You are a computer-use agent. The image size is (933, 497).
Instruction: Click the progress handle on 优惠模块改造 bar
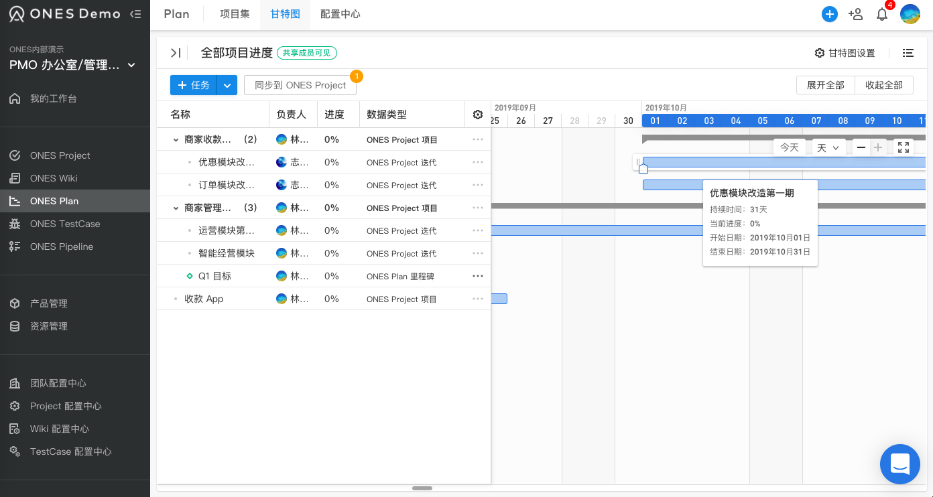(643, 169)
